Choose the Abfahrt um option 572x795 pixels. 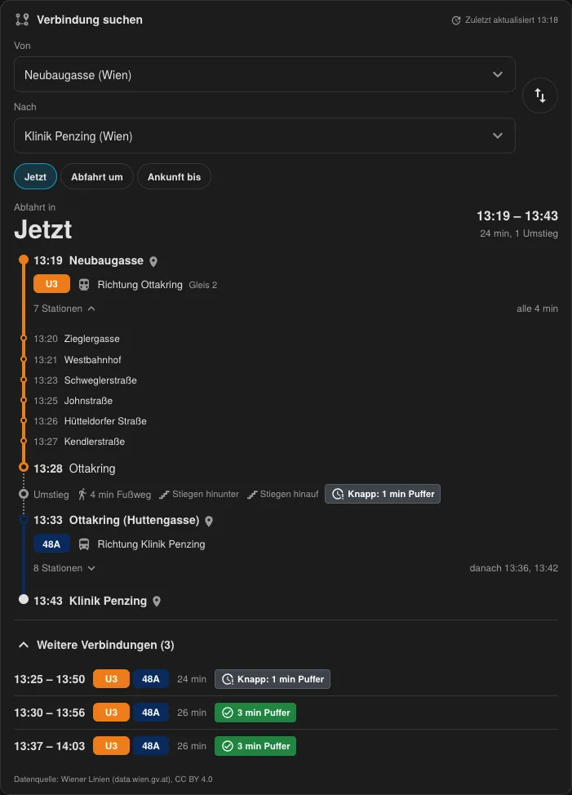[97, 176]
